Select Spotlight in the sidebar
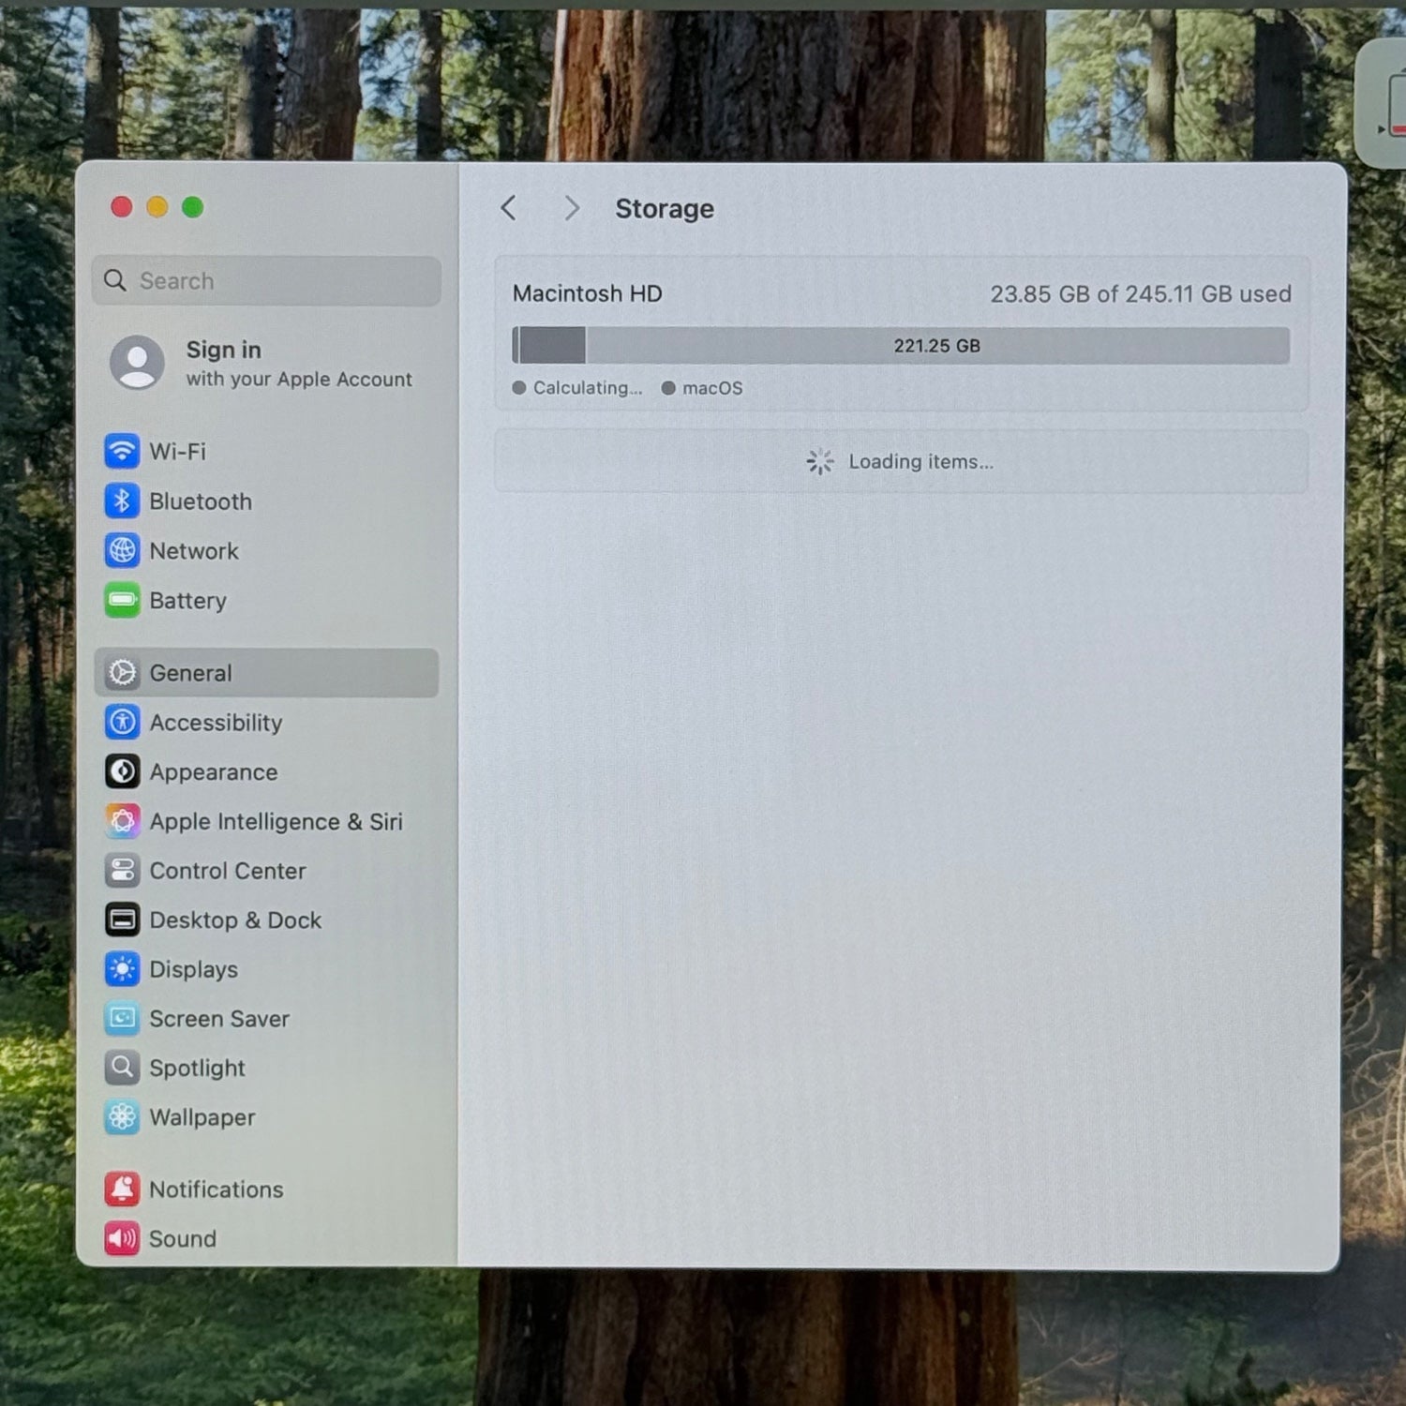 (197, 1069)
